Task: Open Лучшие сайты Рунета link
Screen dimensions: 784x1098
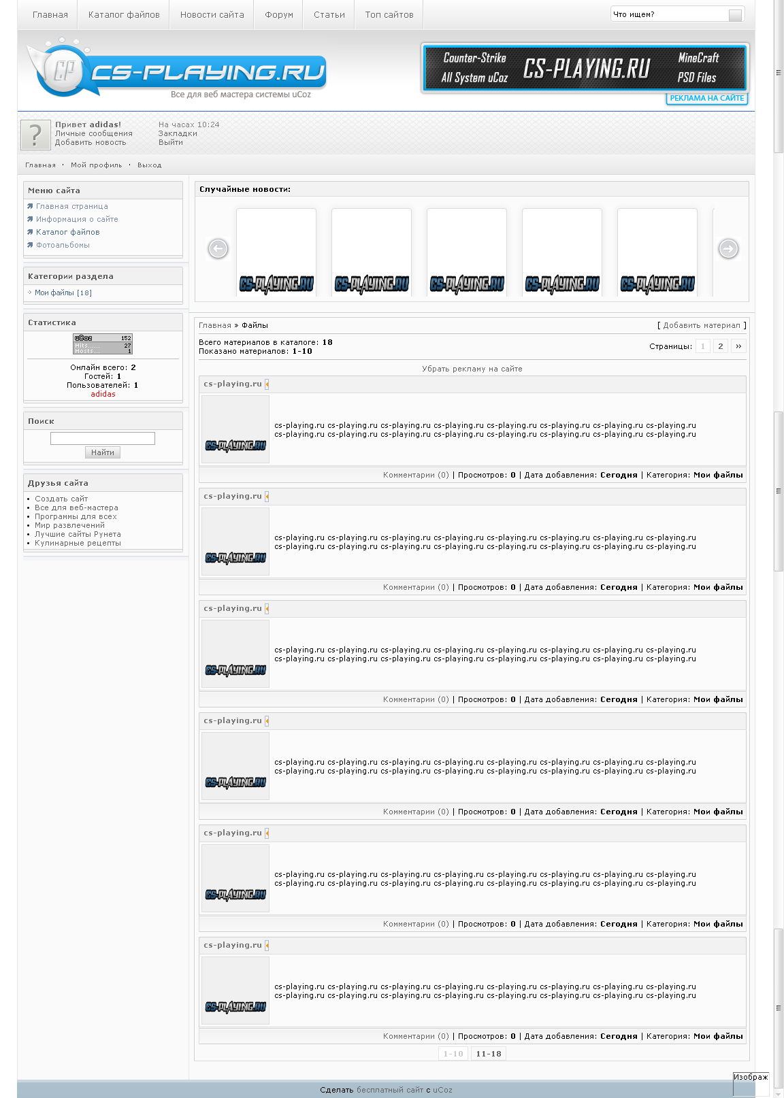Action: click(x=78, y=534)
